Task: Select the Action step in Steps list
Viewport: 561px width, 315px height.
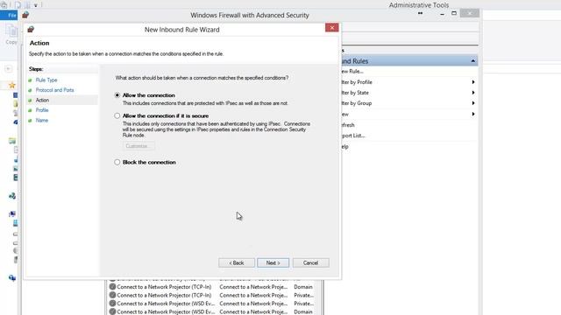Action: coord(42,100)
